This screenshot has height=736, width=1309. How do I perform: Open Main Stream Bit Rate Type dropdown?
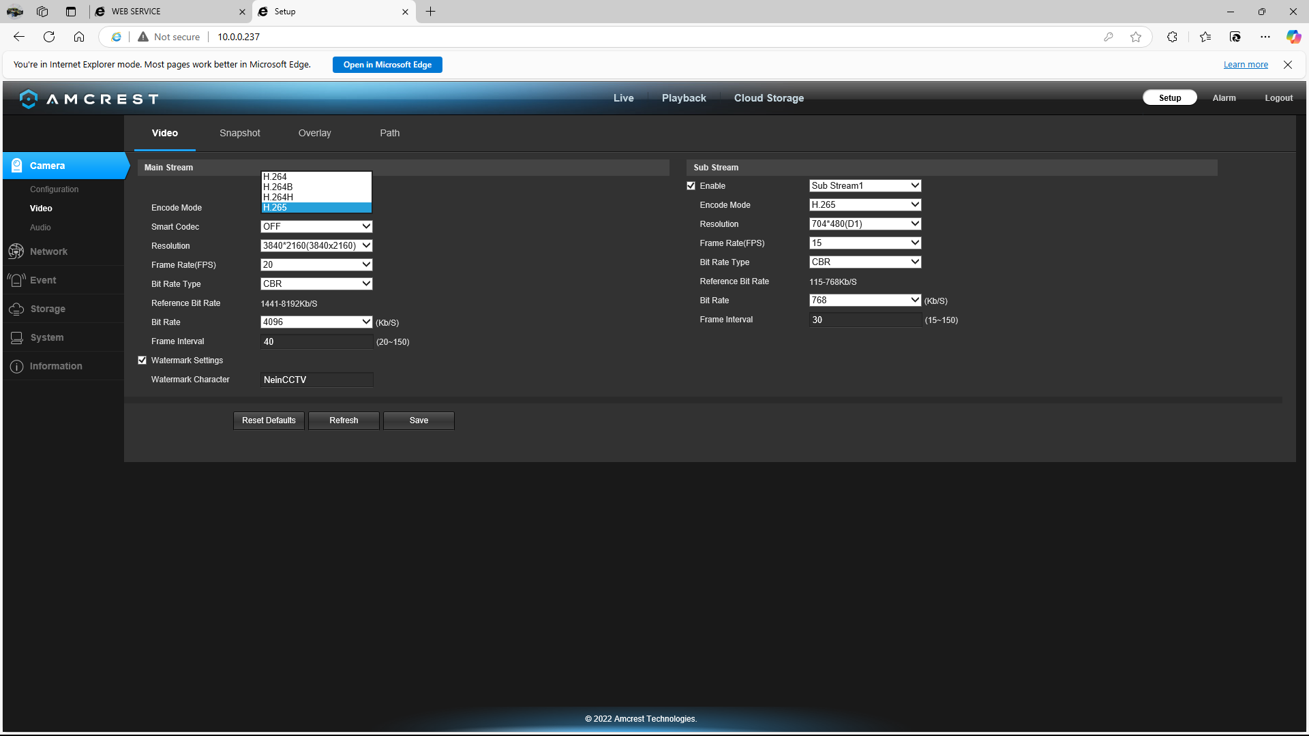coord(316,283)
